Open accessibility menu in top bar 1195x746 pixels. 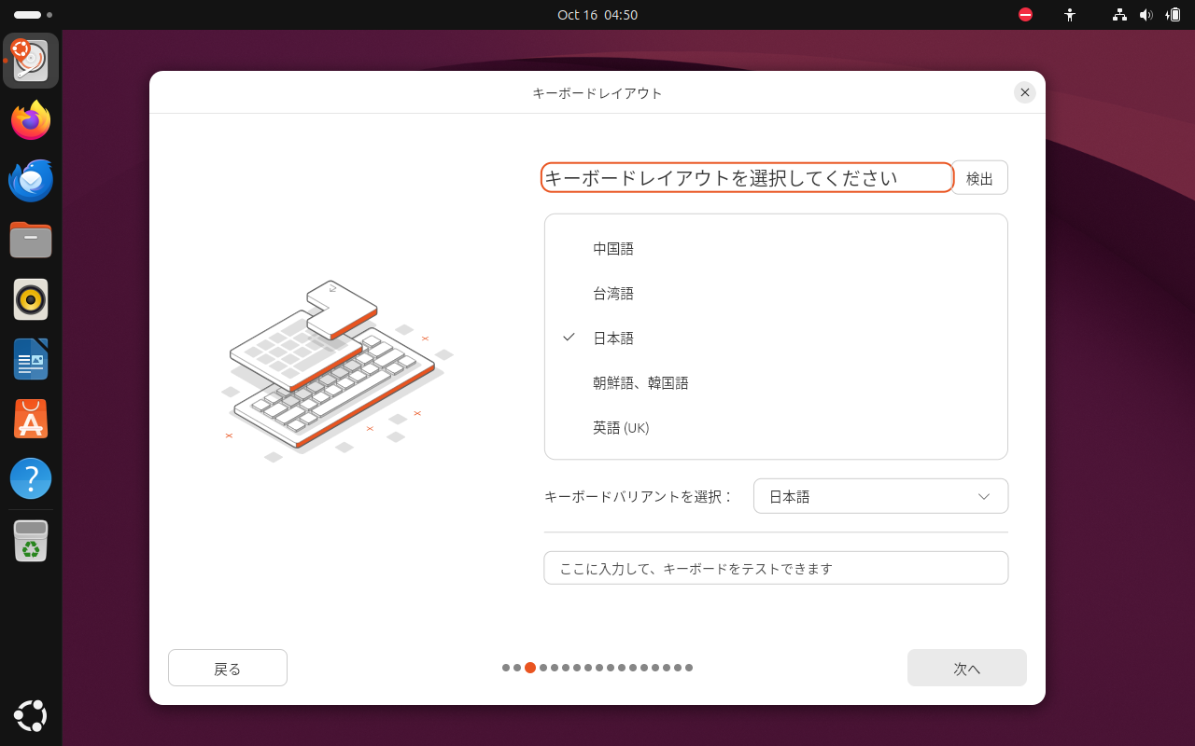coord(1070,15)
